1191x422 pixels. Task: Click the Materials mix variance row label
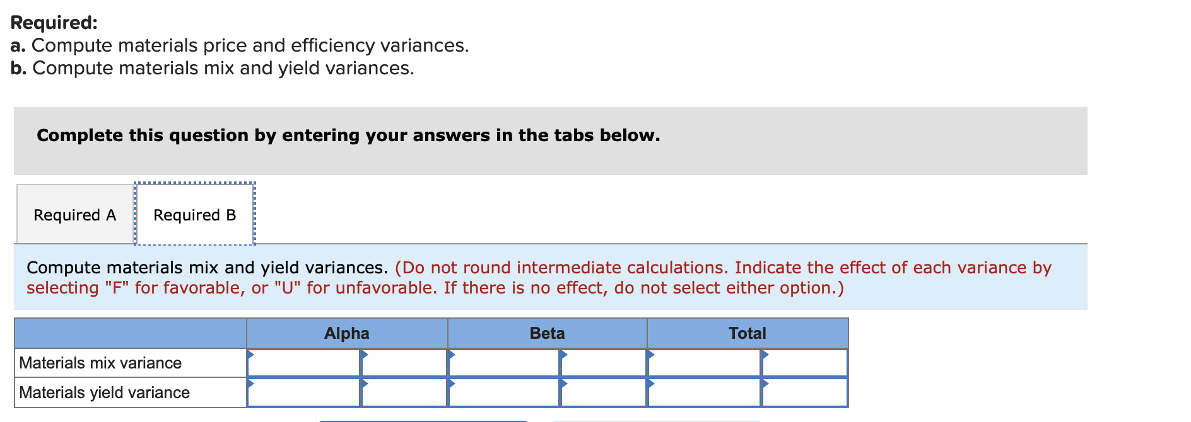click(99, 363)
